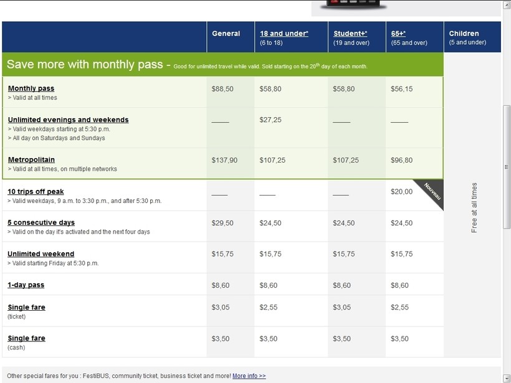Click the scrollbar down arrow

[x=506, y=378]
